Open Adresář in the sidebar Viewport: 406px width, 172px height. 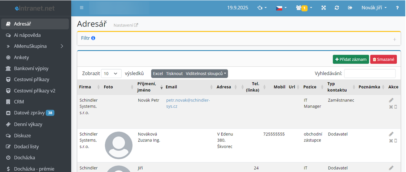coord(35,24)
